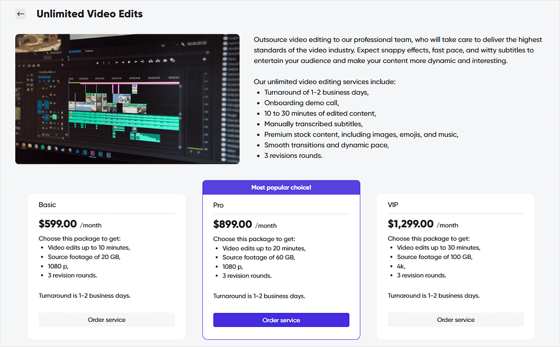This screenshot has width=560, height=347.
Task: Click 'Smooth transitions and dynamic pace' bullet
Action: (326, 145)
